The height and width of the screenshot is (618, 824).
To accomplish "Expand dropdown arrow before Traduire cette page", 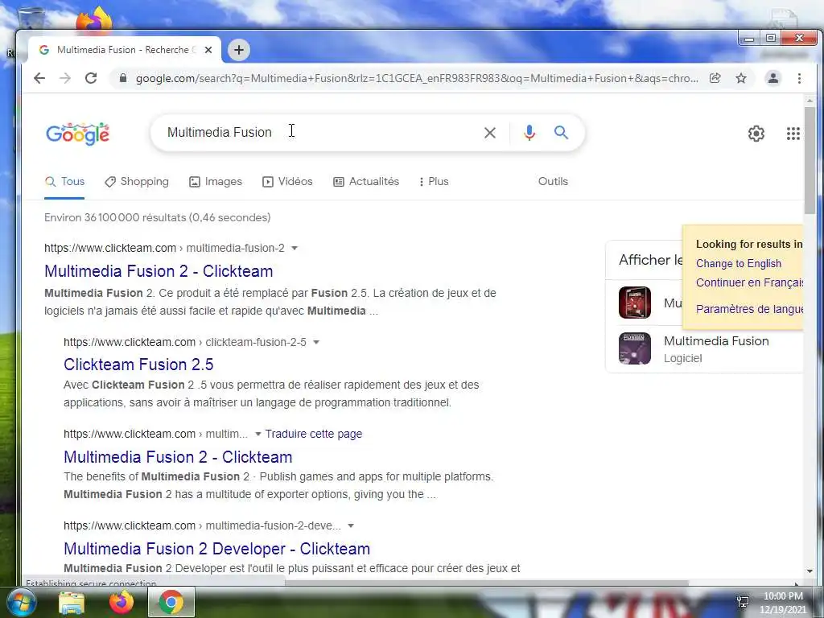I will [x=258, y=434].
